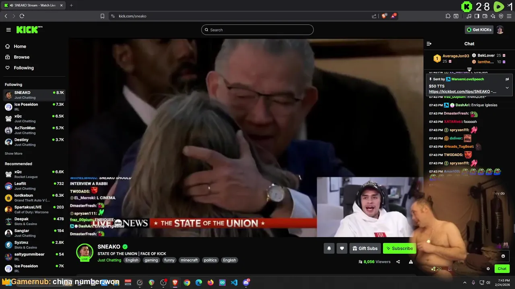
Task: Hide the pinned message
Action: point(507,79)
